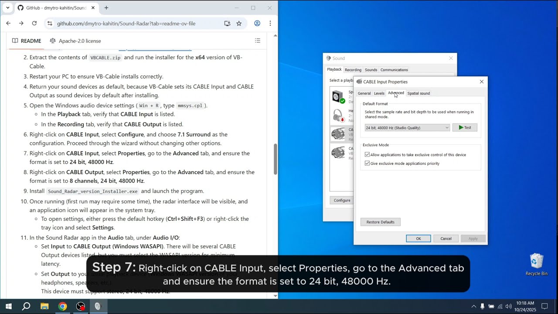View site information icon in address bar
558x314 pixels.
(49, 24)
